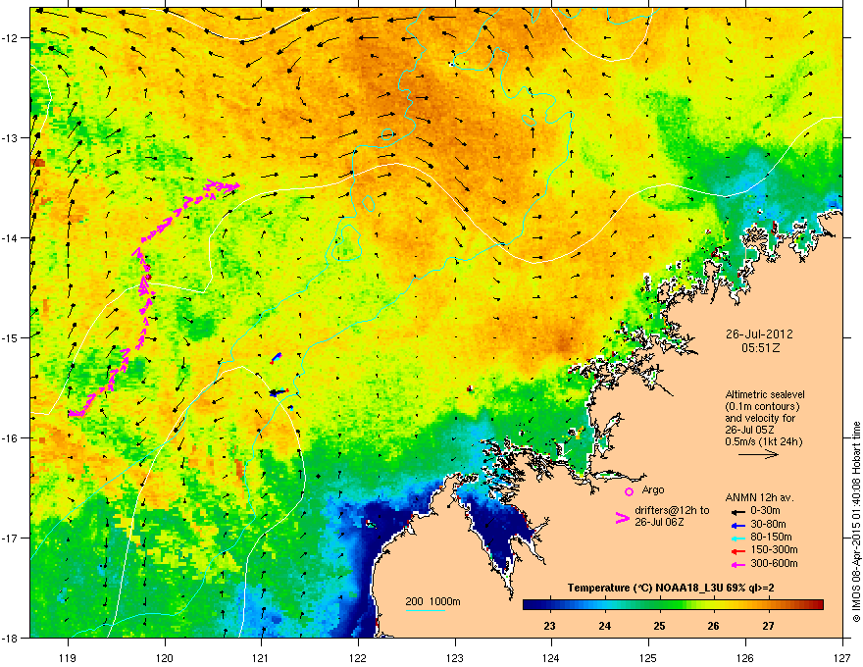This screenshot has height=667, width=863.
Task: Click the northeastern end of the magenta drifter track
Action: pos(235,186)
